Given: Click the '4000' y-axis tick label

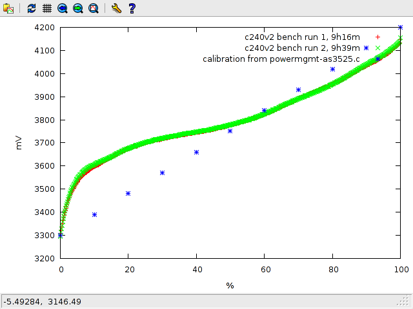Looking at the screenshot, I should (x=45, y=73).
